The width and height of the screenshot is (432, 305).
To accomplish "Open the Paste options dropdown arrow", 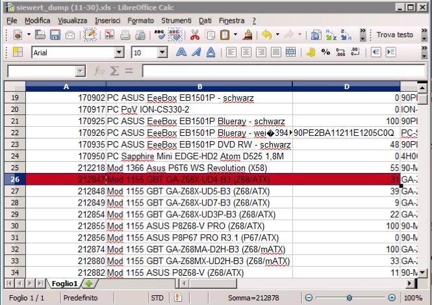I will coord(235,34).
